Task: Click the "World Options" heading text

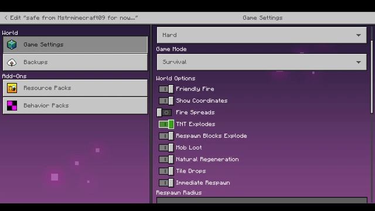Action: coord(176,79)
